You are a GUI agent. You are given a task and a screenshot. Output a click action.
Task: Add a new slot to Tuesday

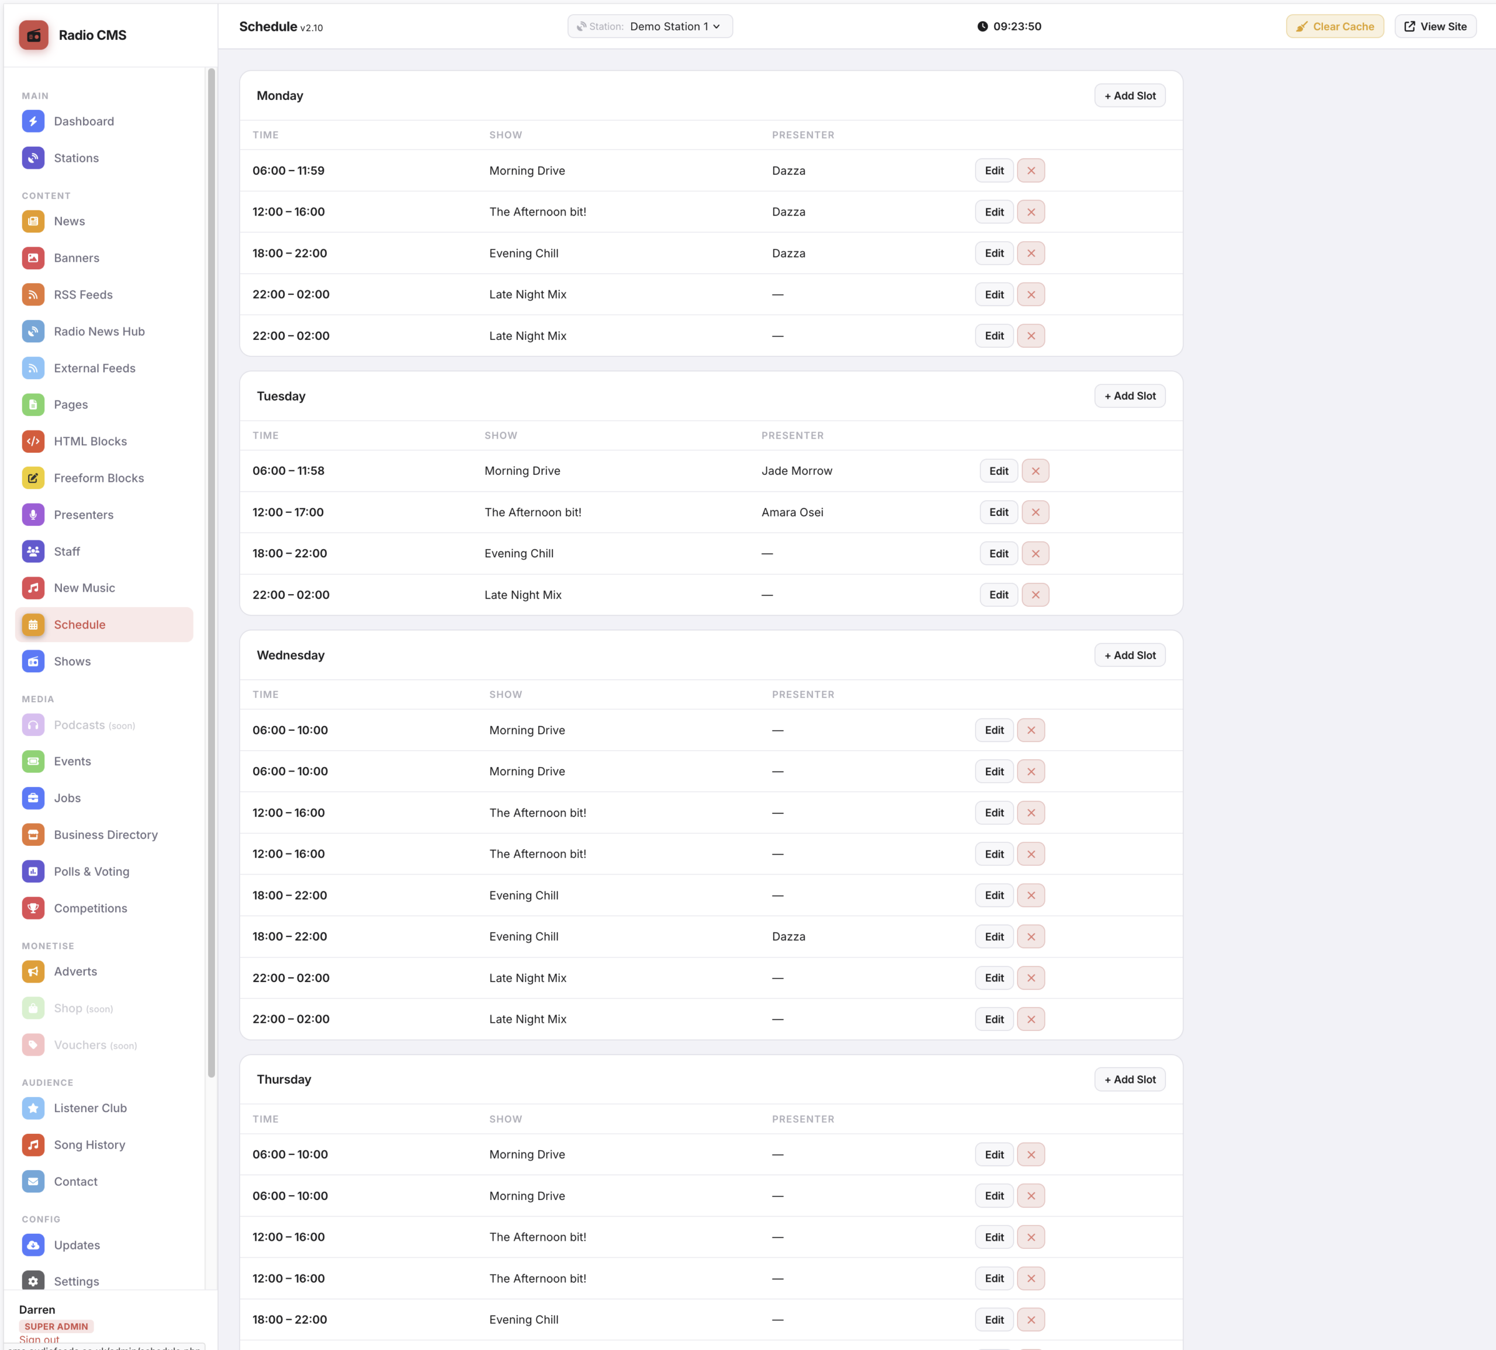click(x=1130, y=395)
